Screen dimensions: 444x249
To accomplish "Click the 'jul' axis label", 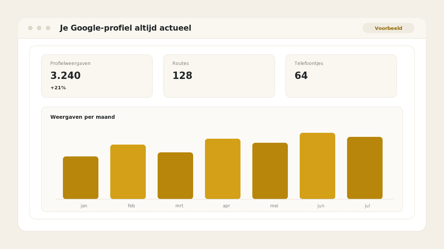I will point(367,206).
